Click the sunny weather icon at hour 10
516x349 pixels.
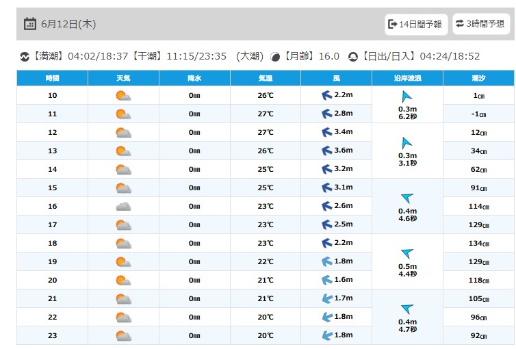coord(123,96)
